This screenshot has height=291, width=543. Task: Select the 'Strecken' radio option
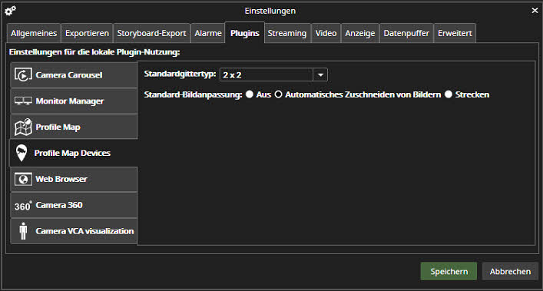coord(449,94)
